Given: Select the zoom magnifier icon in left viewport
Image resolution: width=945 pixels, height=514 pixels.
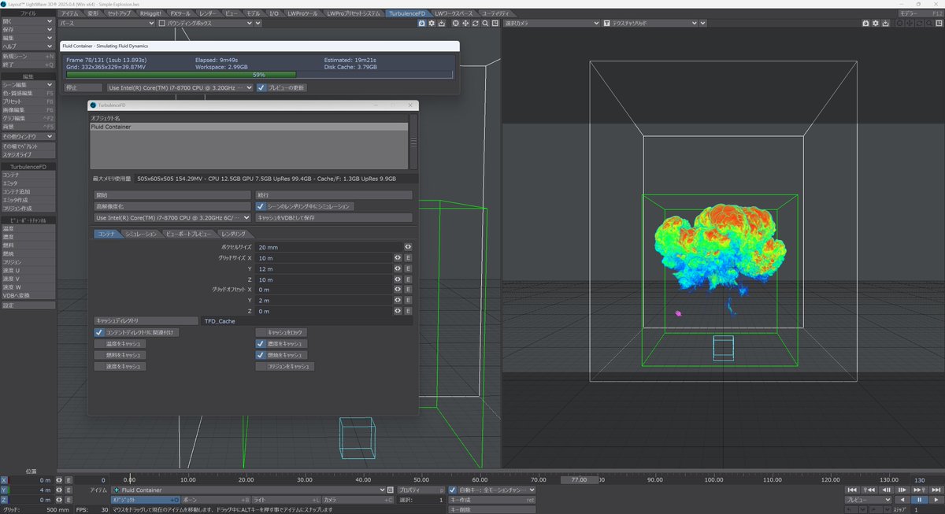Looking at the screenshot, I should point(485,24).
